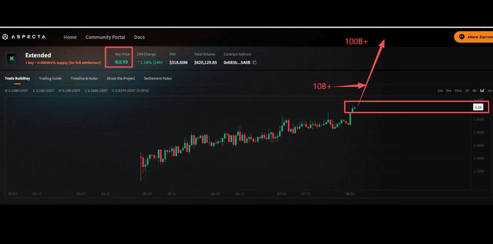Image resolution: width=493 pixels, height=244 pixels.
Task: Set the chart interval to 5m
Action: tap(448, 91)
